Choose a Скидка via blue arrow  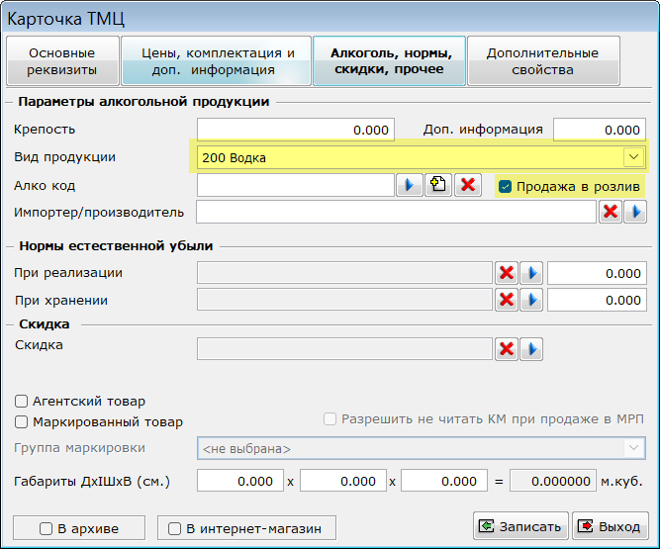coord(531,349)
